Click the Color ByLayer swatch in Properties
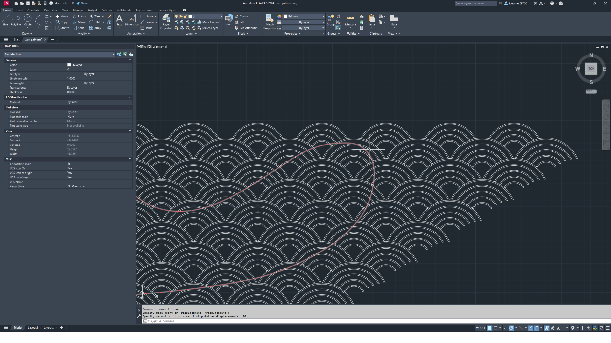This screenshot has width=611, height=343. click(69, 65)
